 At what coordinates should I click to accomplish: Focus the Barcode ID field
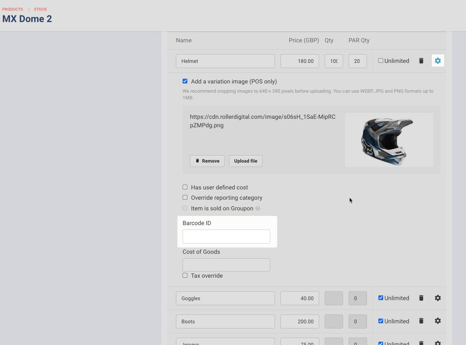(x=226, y=236)
